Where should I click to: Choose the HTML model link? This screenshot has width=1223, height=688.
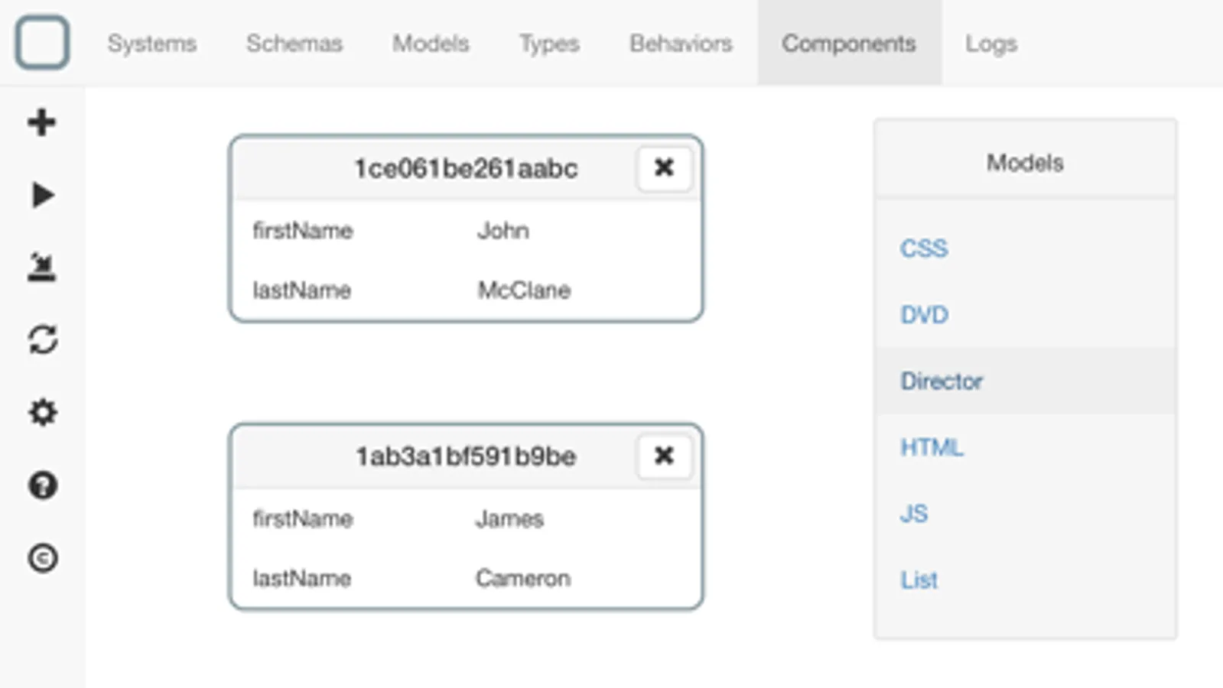932,447
